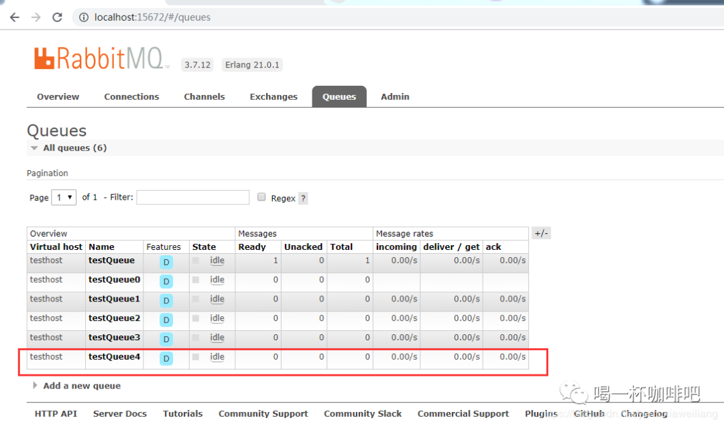Image resolution: width=724 pixels, height=426 pixels.
Task: Open the HTTP API footer link
Action: (56, 414)
